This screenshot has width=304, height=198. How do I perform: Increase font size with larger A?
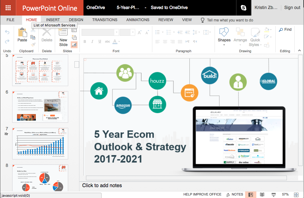pos(140,33)
